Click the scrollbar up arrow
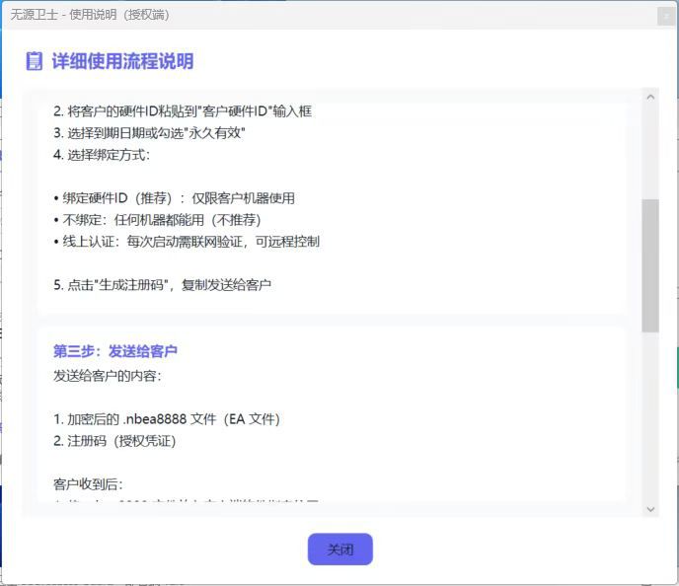This screenshot has width=679, height=586. click(x=650, y=98)
